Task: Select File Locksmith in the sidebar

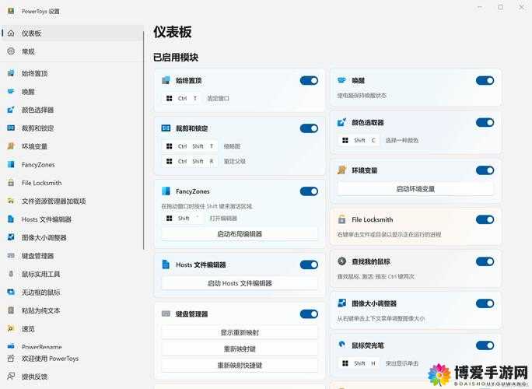Action: click(x=72, y=183)
